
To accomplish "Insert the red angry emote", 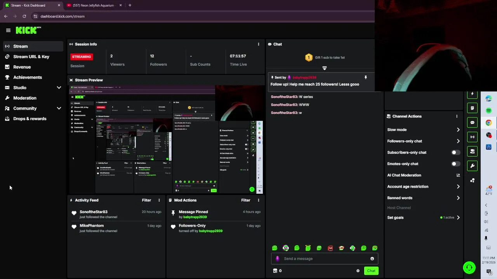I will tap(330, 248).
